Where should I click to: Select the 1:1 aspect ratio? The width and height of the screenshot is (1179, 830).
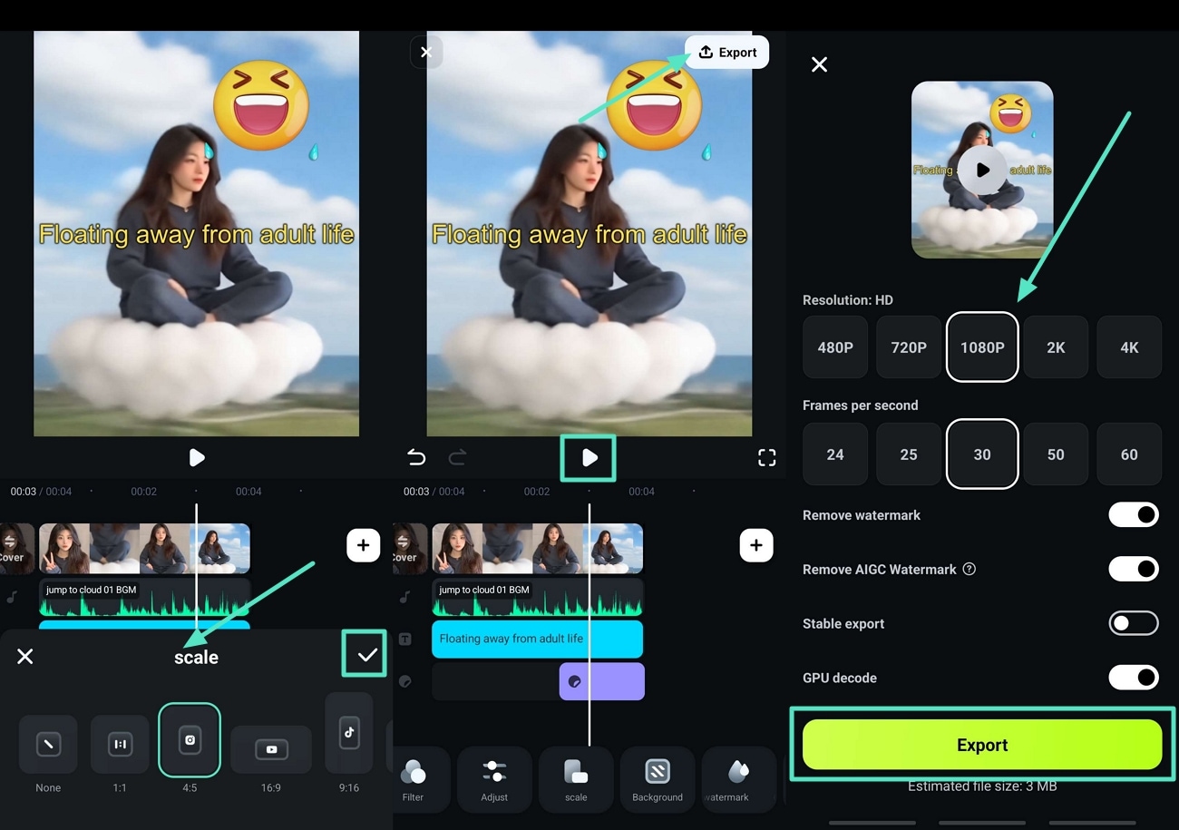tap(120, 745)
